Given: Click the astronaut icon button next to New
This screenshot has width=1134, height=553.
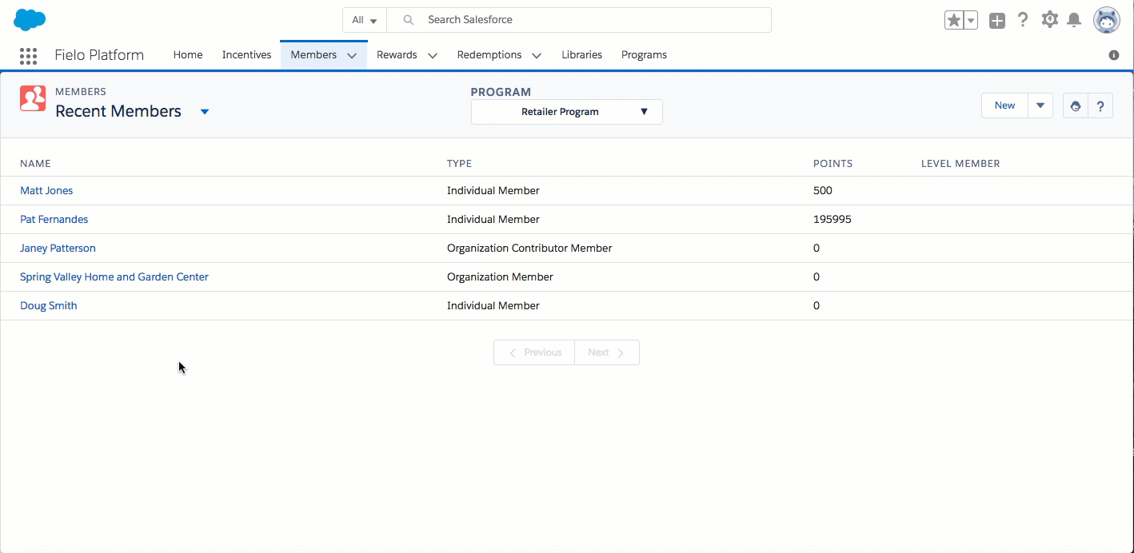Looking at the screenshot, I should pos(1075,105).
